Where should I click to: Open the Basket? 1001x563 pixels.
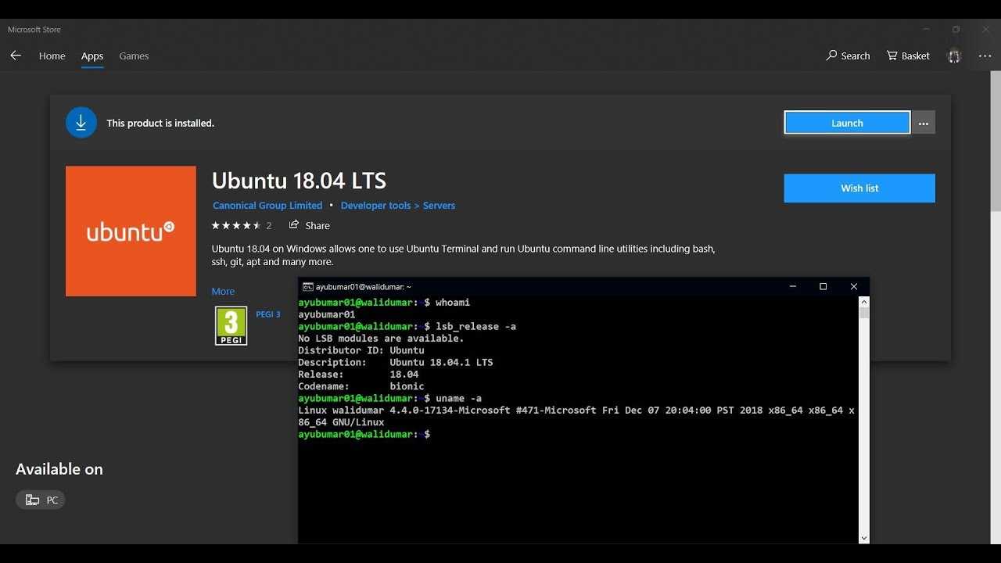pos(908,56)
